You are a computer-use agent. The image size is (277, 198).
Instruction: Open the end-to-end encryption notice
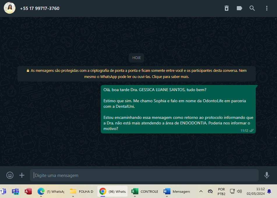[x=137, y=74]
